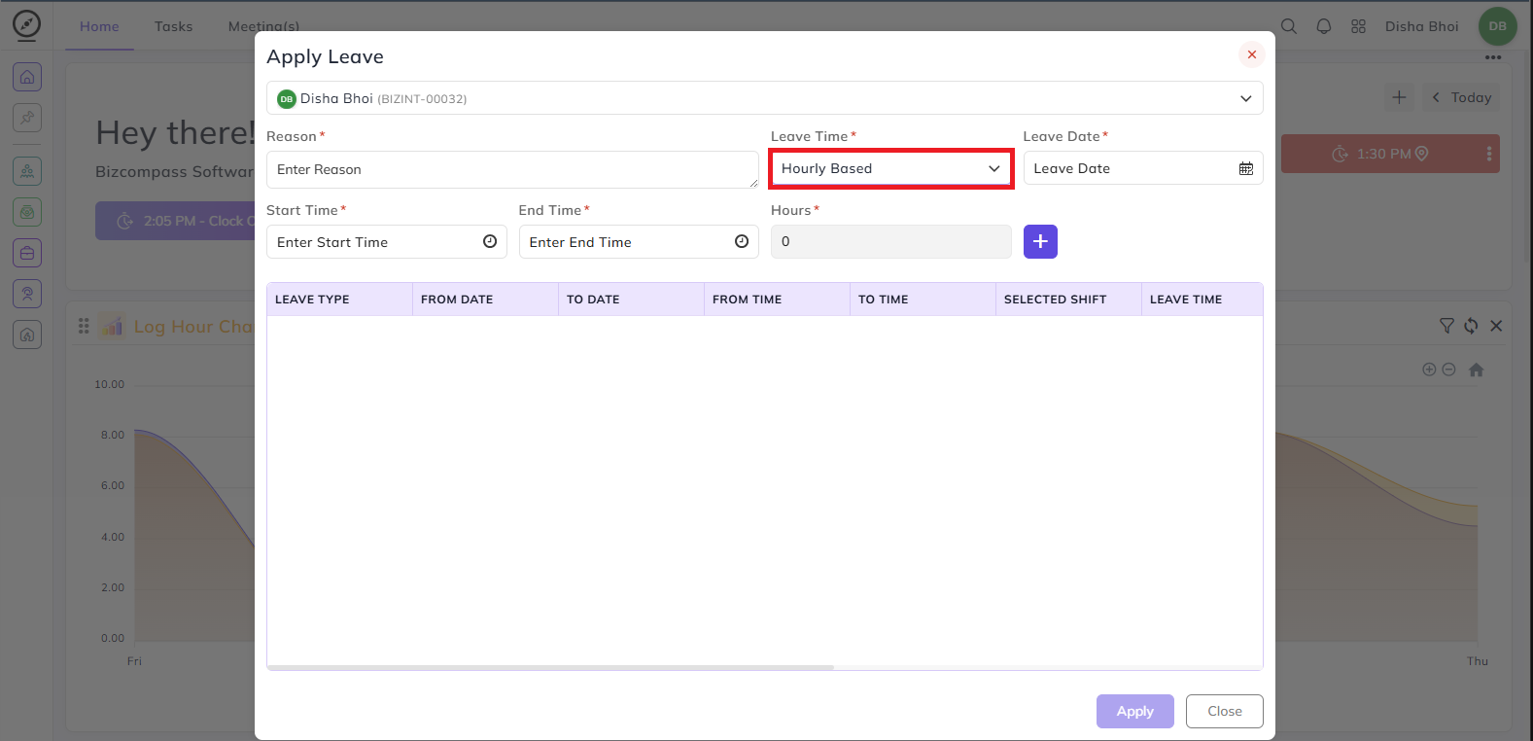Close the Log Hour chart widget
Image resolution: width=1533 pixels, height=741 pixels.
tap(1496, 326)
